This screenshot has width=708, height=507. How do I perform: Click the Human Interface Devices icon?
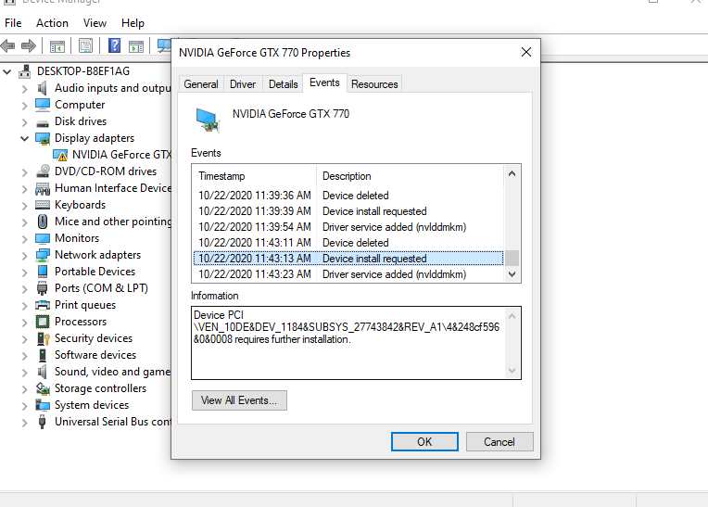[x=43, y=189]
